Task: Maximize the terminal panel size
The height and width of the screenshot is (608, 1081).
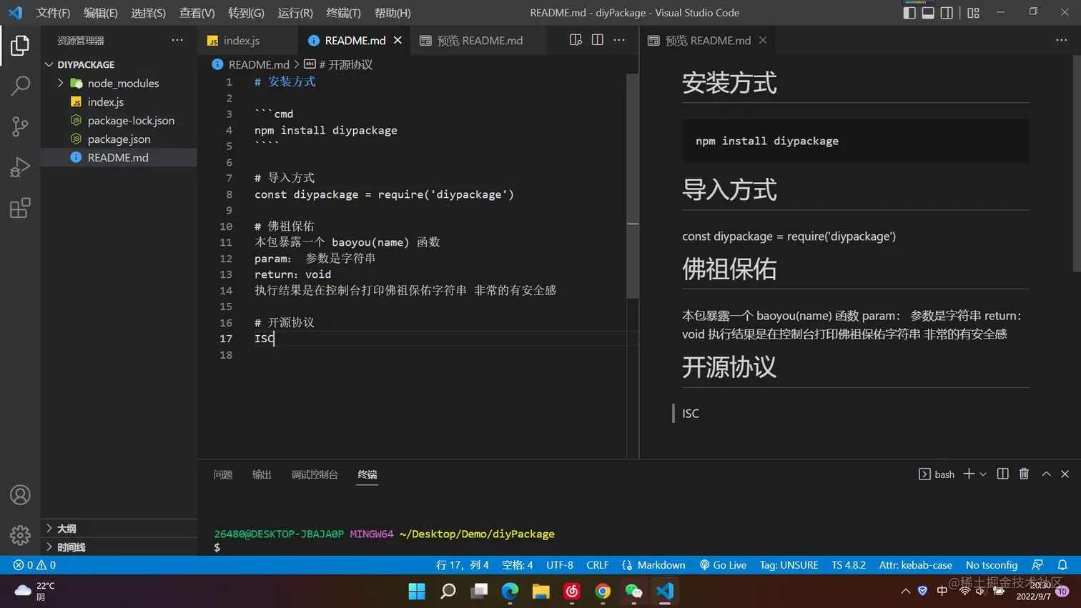Action: pyautogui.click(x=1046, y=474)
